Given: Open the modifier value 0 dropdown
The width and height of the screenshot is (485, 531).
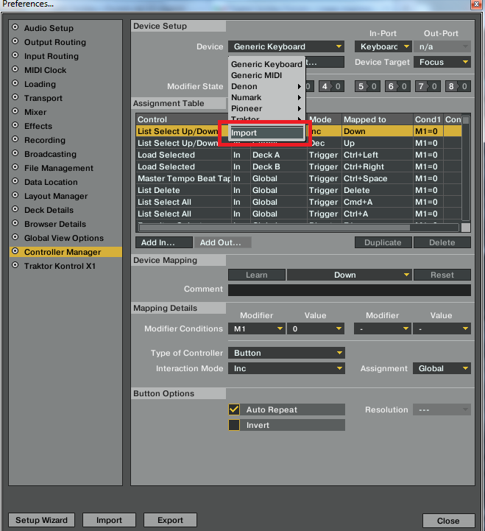Looking at the screenshot, I should [316, 328].
